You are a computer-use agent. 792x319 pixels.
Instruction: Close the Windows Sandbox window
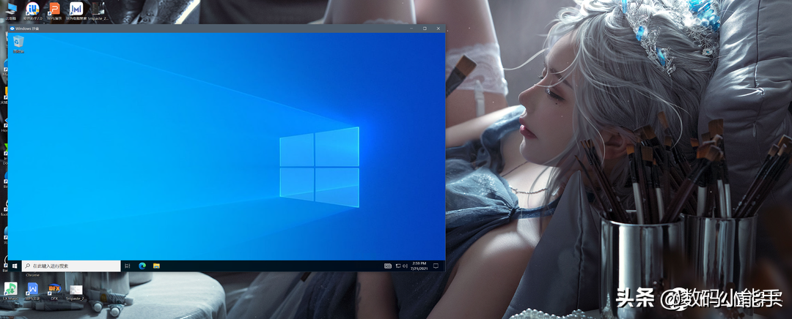[438, 29]
